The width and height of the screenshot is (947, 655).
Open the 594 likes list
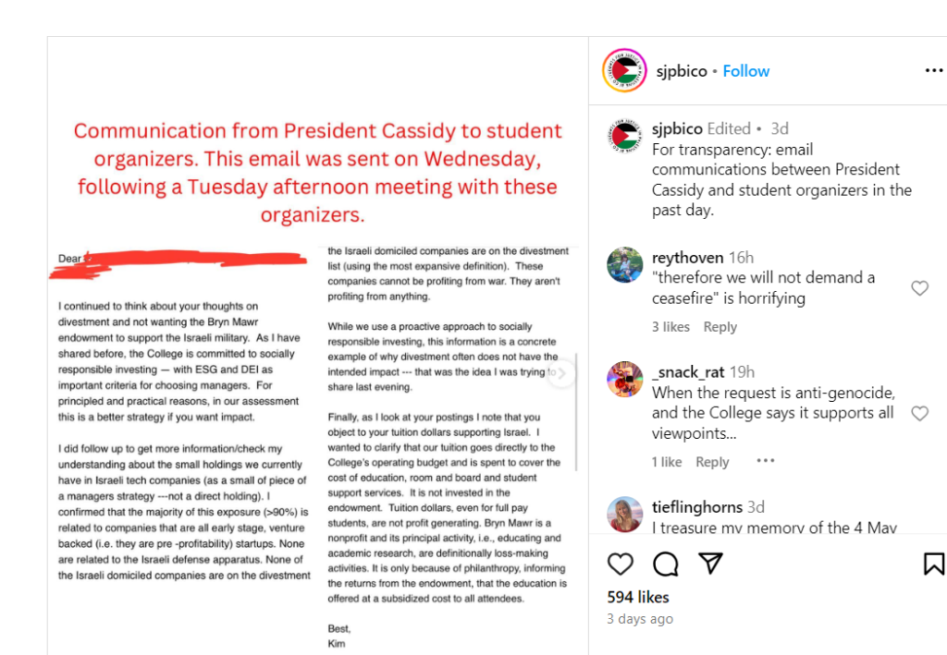coord(638,597)
